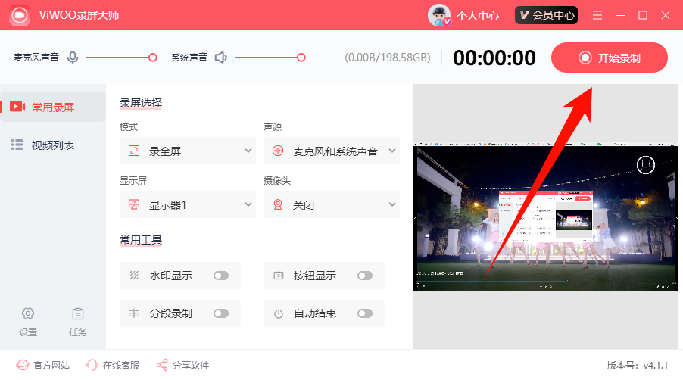This screenshot has height=380, width=683.
Task: Click the 系统声音 volume slider handle
Action: (301, 58)
